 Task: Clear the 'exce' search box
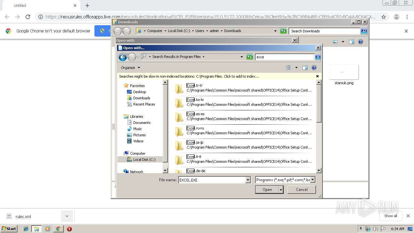[x=318, y=57]
